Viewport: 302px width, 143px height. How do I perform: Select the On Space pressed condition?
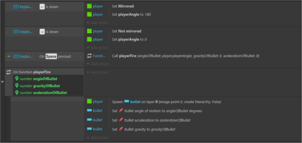coord(55,56)
